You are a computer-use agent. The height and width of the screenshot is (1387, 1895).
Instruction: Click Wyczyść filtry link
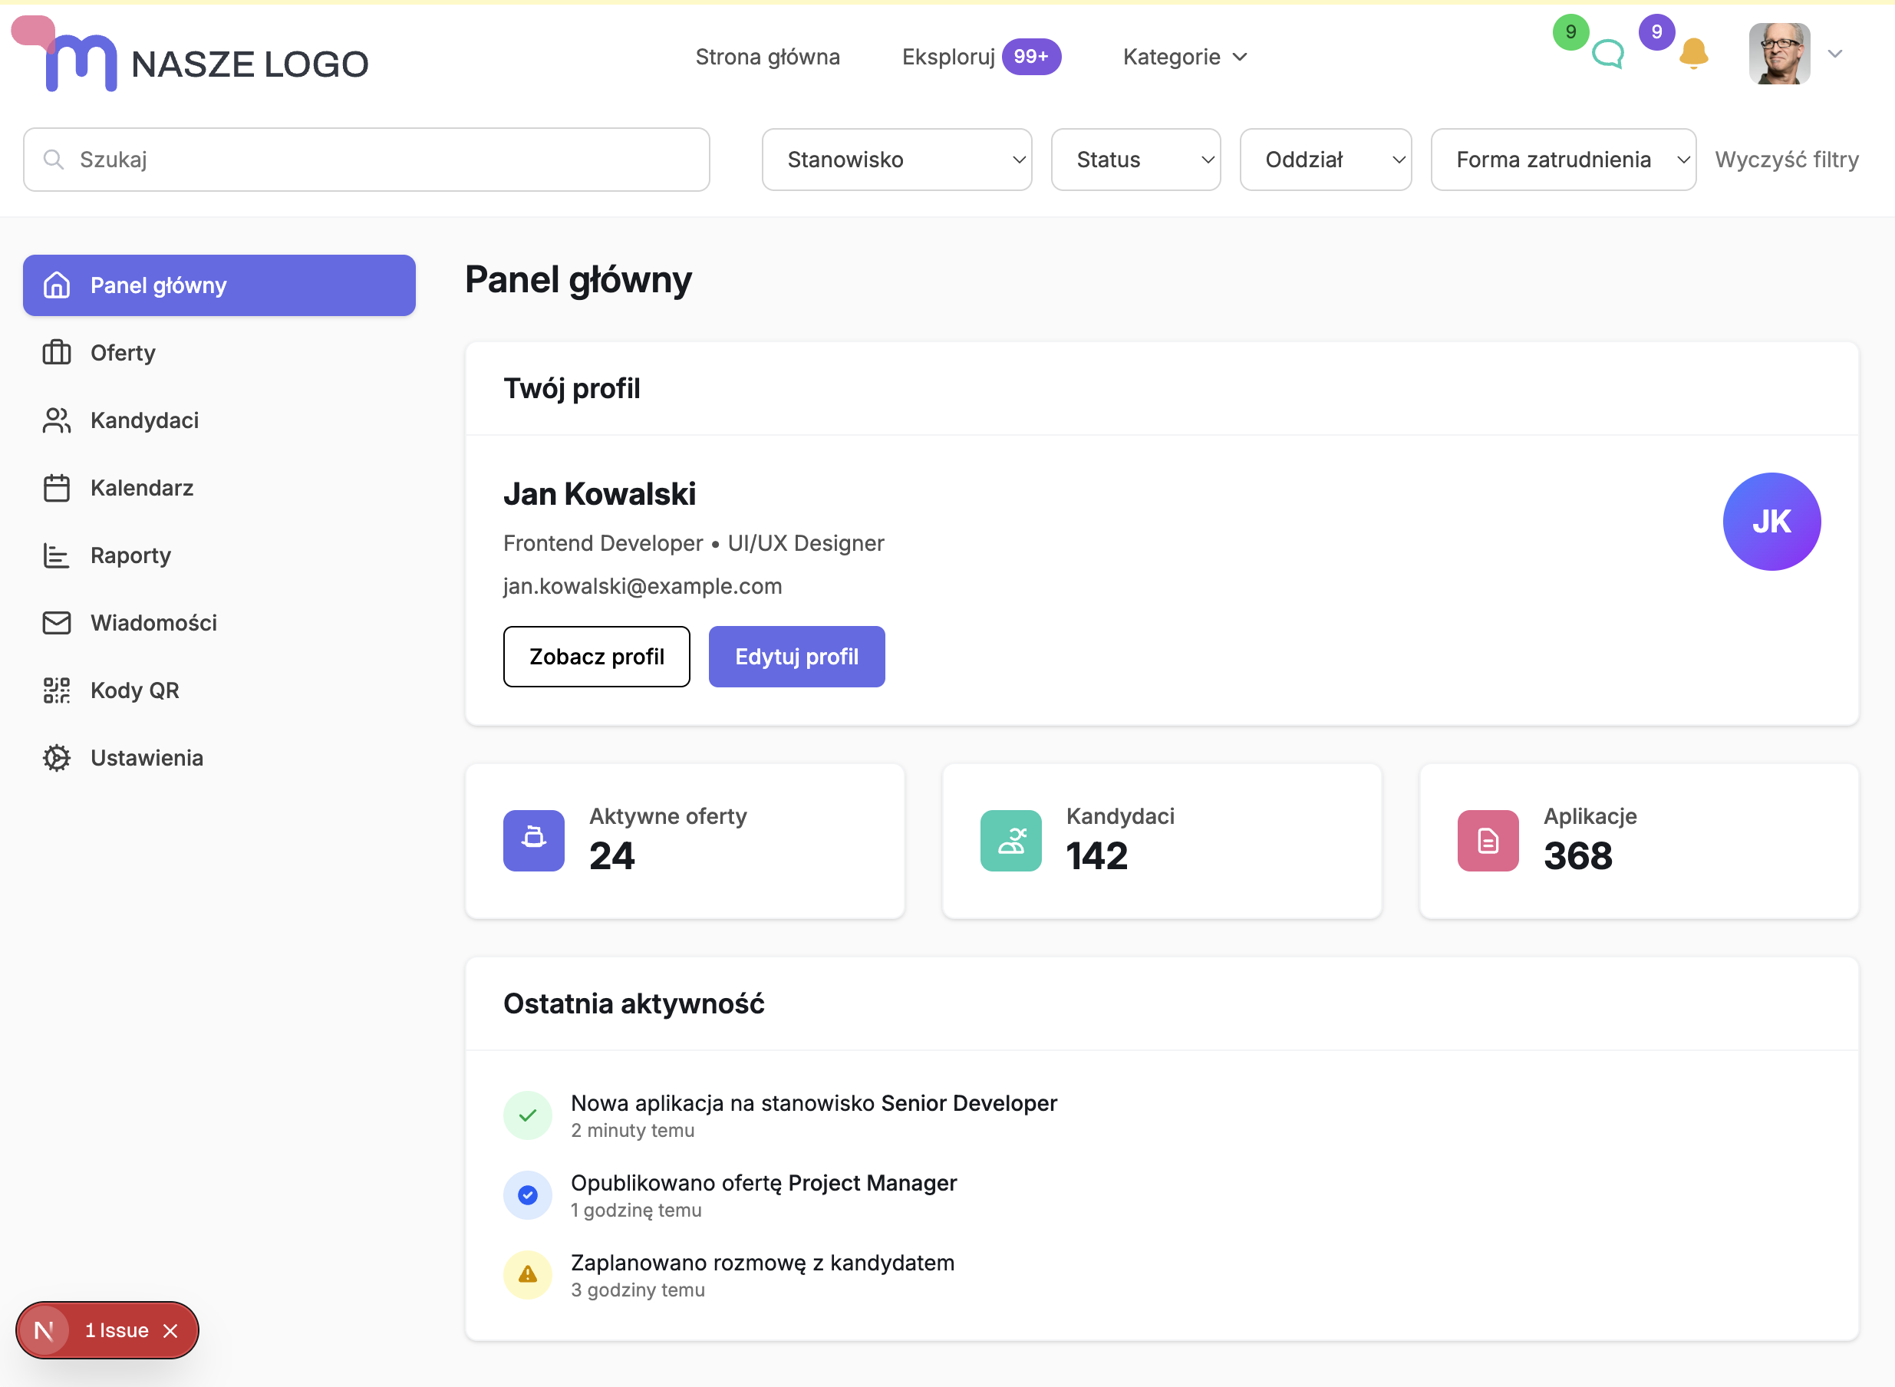[1786, 160]
